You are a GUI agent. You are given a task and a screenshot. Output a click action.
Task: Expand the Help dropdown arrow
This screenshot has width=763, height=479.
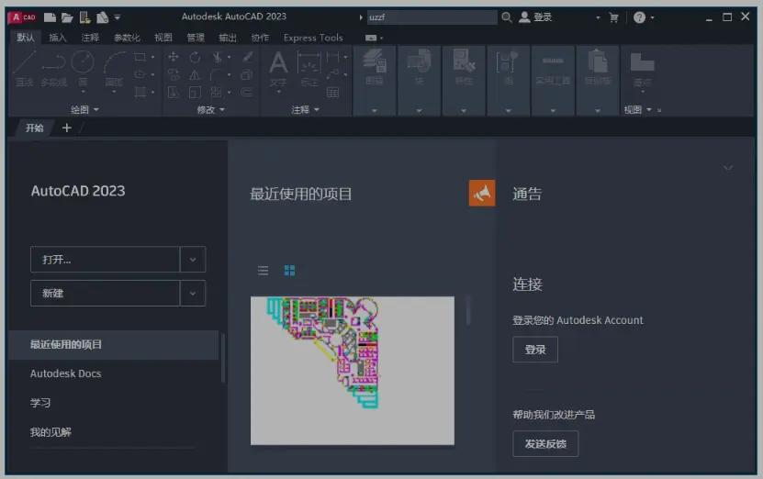click(x=652, y=18)
